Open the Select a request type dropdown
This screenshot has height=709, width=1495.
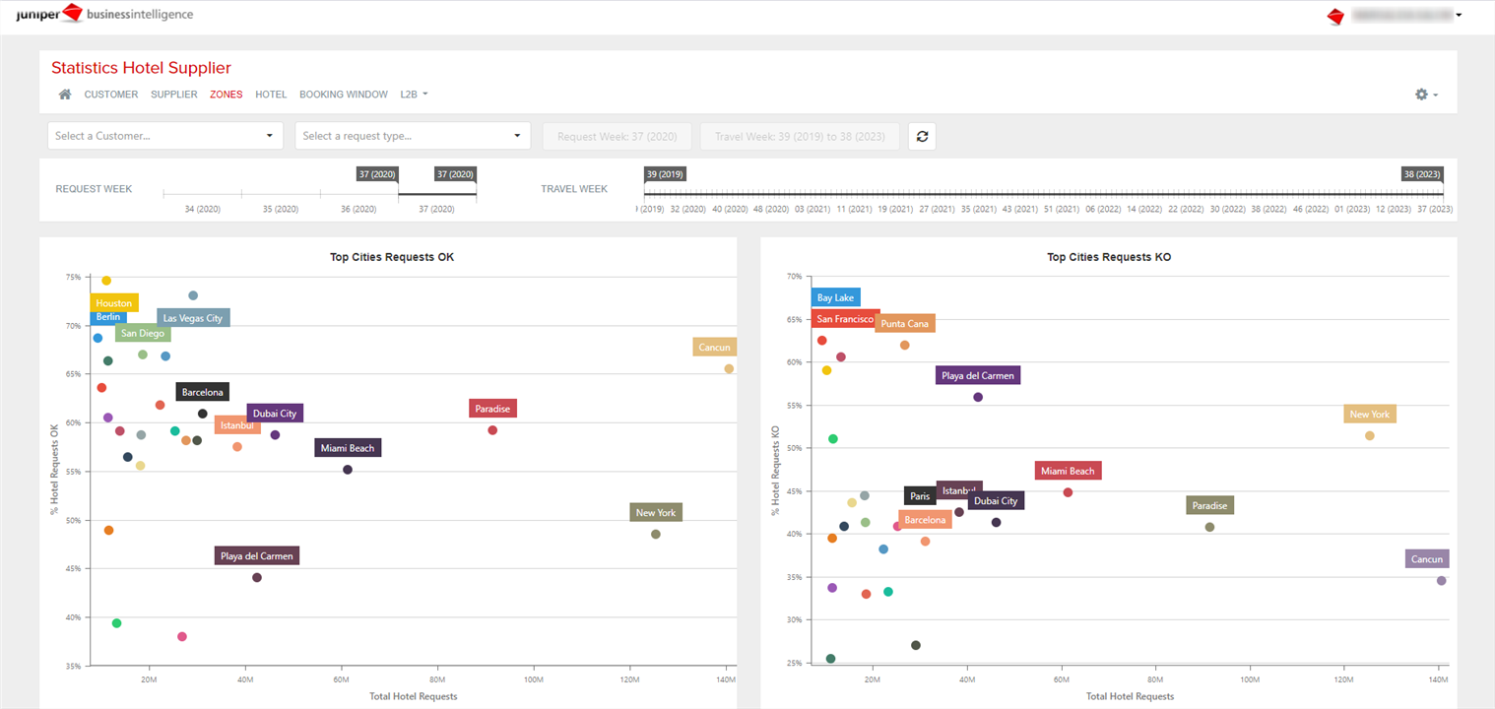(413, 135)
